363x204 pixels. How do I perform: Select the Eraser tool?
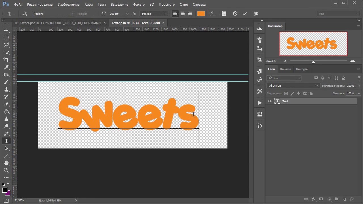click(6, 104)
